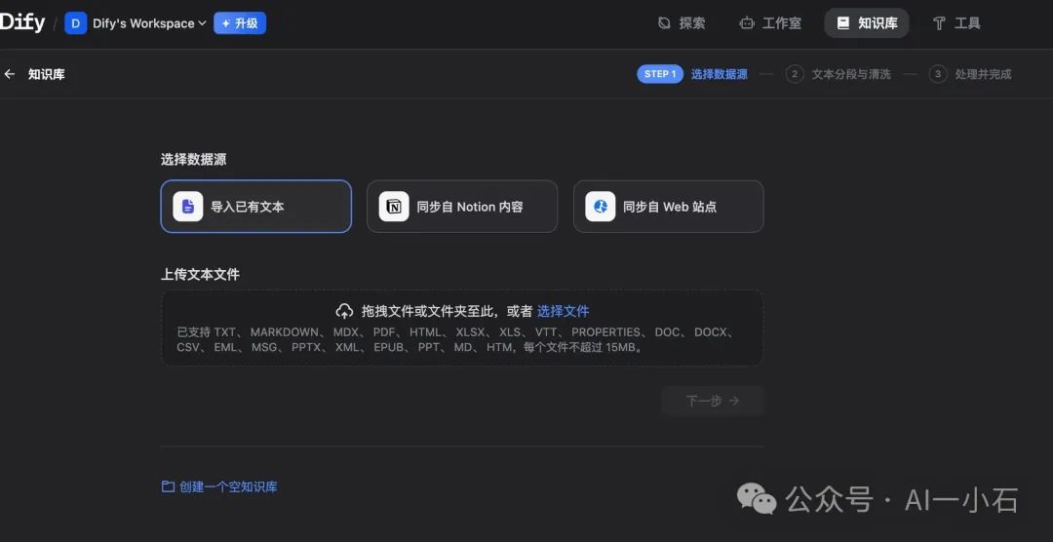1053x542 pixels.
Task: Select 导入已有文本 data source
Action: point(255,207)
